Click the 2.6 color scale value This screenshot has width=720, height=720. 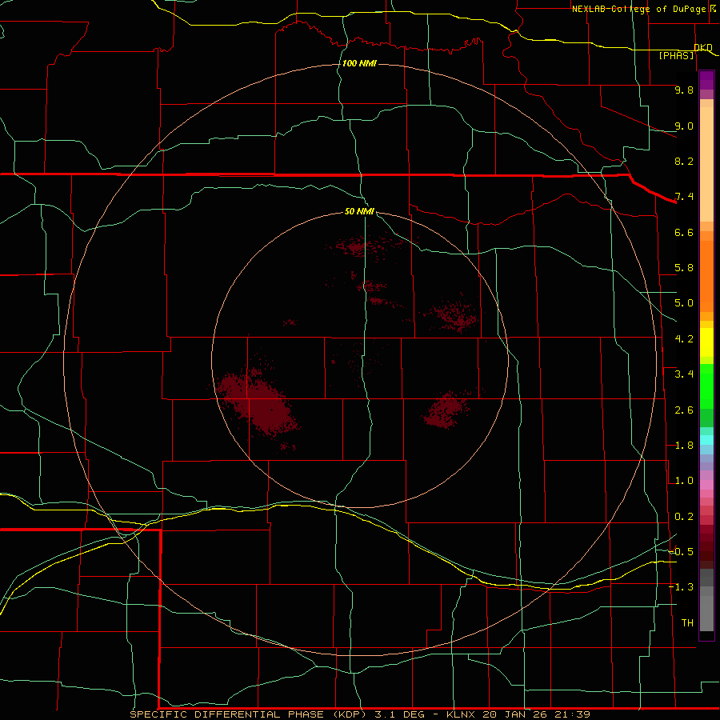684,410
